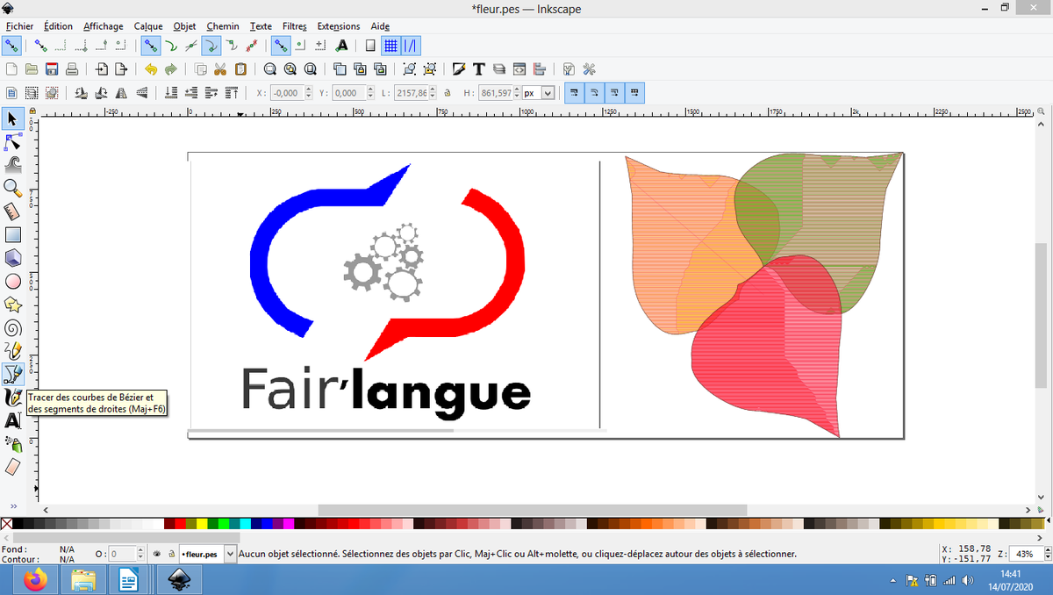Select the Measure ruler tool
The height and width of the screenshot is (595, 1053).
[x=12, y=211]
